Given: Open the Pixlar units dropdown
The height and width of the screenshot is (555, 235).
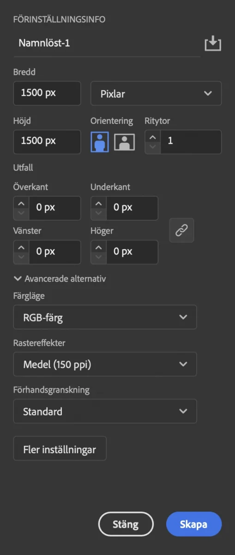Looking at the screenshot, I should (x=156, y=93).
